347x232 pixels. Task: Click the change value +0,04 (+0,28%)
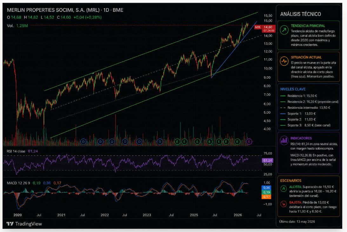(x=87, y=17)
